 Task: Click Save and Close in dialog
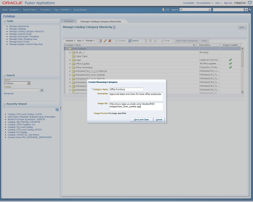[x=142, y=120]
